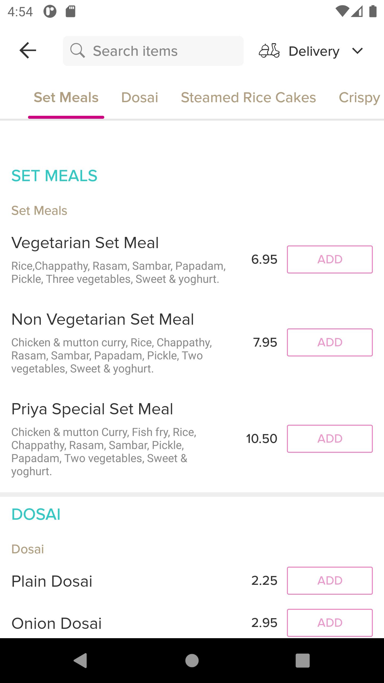
Task: Add Priya Special Set Meal
Action: (330, 439)
